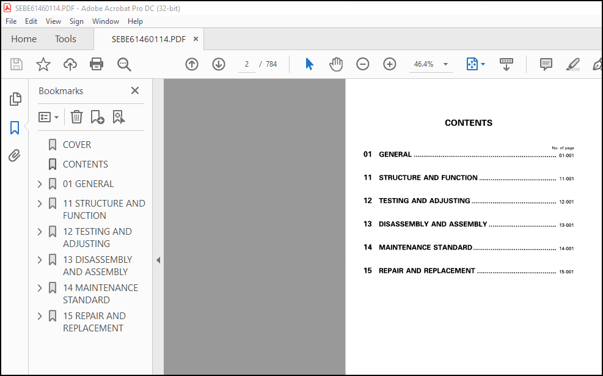Jump to 14 MAINTENANCE STANDARD bookmark

pyautogui.click(x=100, y=293)
